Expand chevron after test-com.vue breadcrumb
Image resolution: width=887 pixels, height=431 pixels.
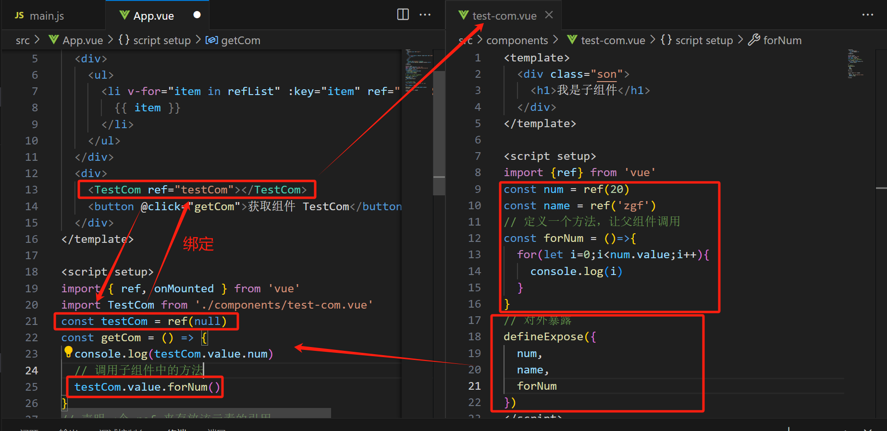(653, 40)
